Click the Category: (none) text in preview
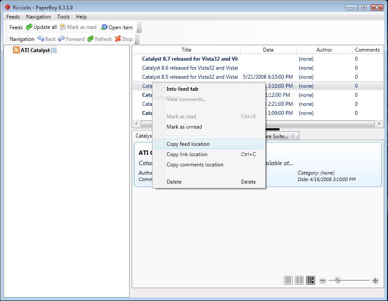Image resolution: width=388 pixels, height=301 pixels. point(316,173)
